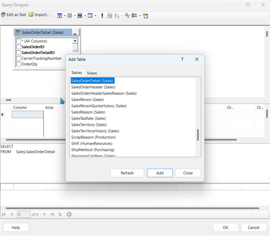270x236 pixels.
Task: Open the Import query option
Action: coord(38,15)
